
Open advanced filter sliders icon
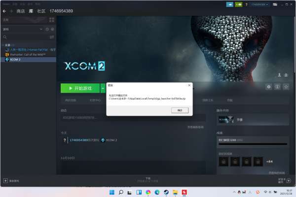(x=52, y=37)
